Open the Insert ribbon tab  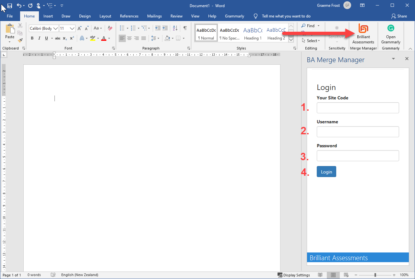pos(48,16)
